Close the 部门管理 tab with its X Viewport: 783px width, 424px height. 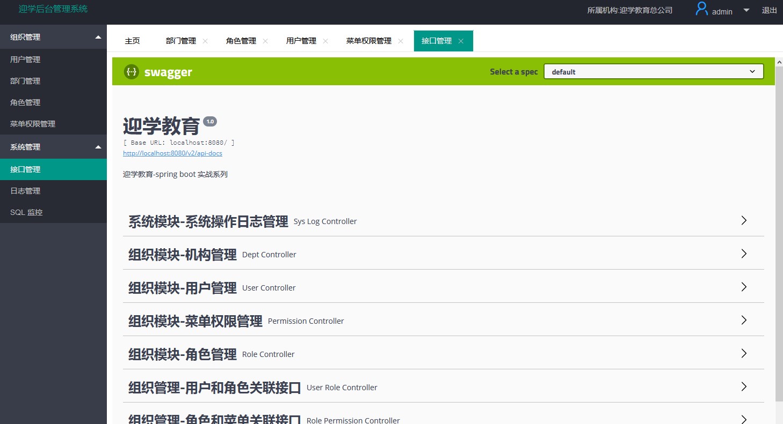pos(205,41)
